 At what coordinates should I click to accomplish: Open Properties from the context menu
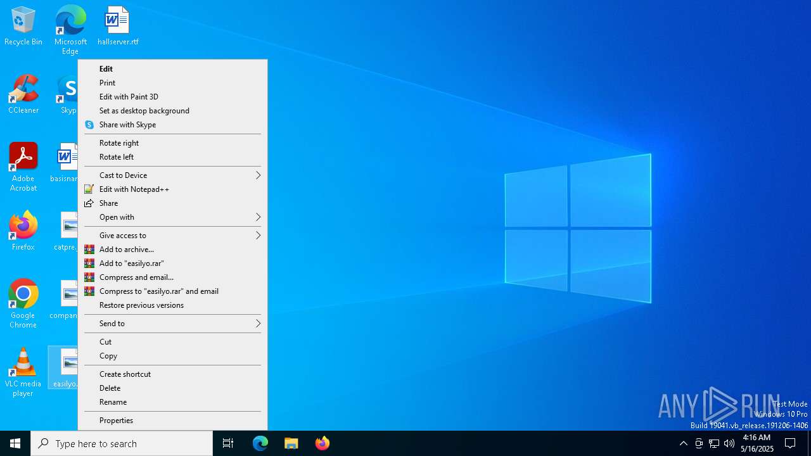click(172, 421)
